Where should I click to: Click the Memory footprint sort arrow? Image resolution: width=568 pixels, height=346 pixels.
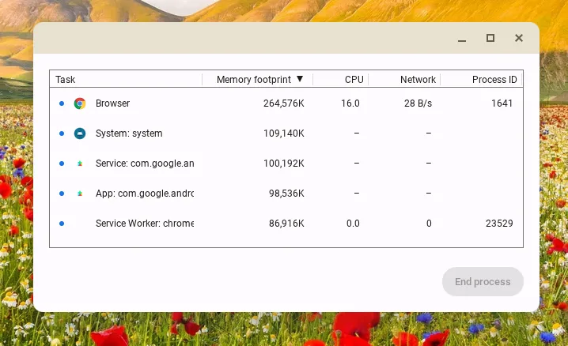tap(300, 79)
